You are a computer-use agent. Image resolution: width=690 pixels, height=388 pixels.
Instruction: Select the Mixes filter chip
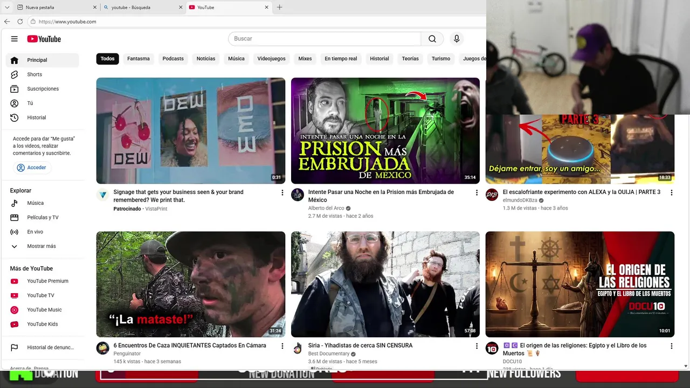click(305, 59)
